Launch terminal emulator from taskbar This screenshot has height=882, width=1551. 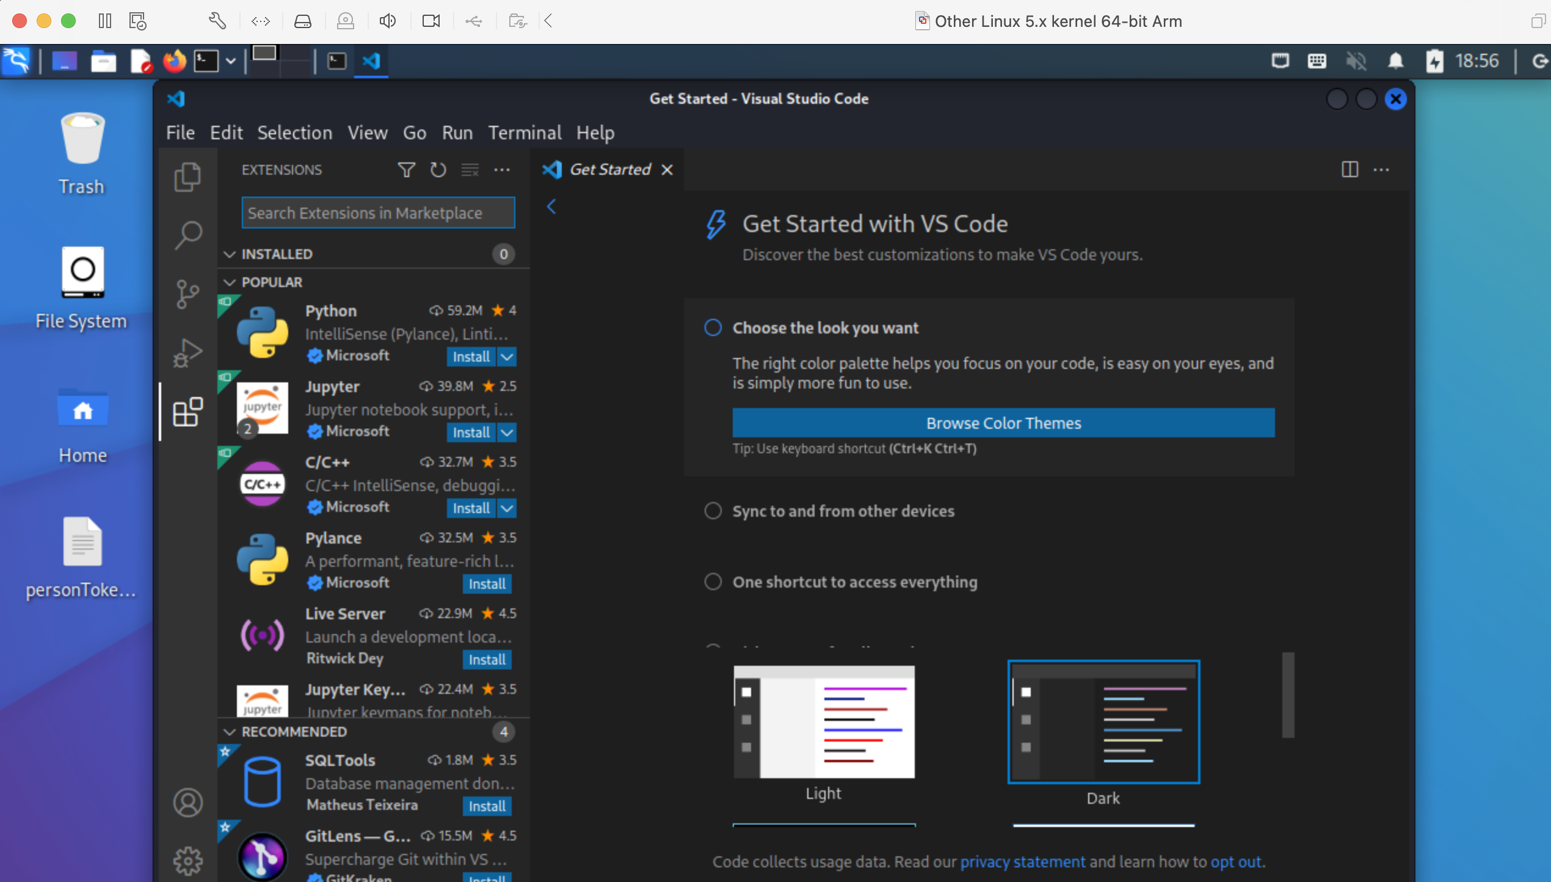206,61
